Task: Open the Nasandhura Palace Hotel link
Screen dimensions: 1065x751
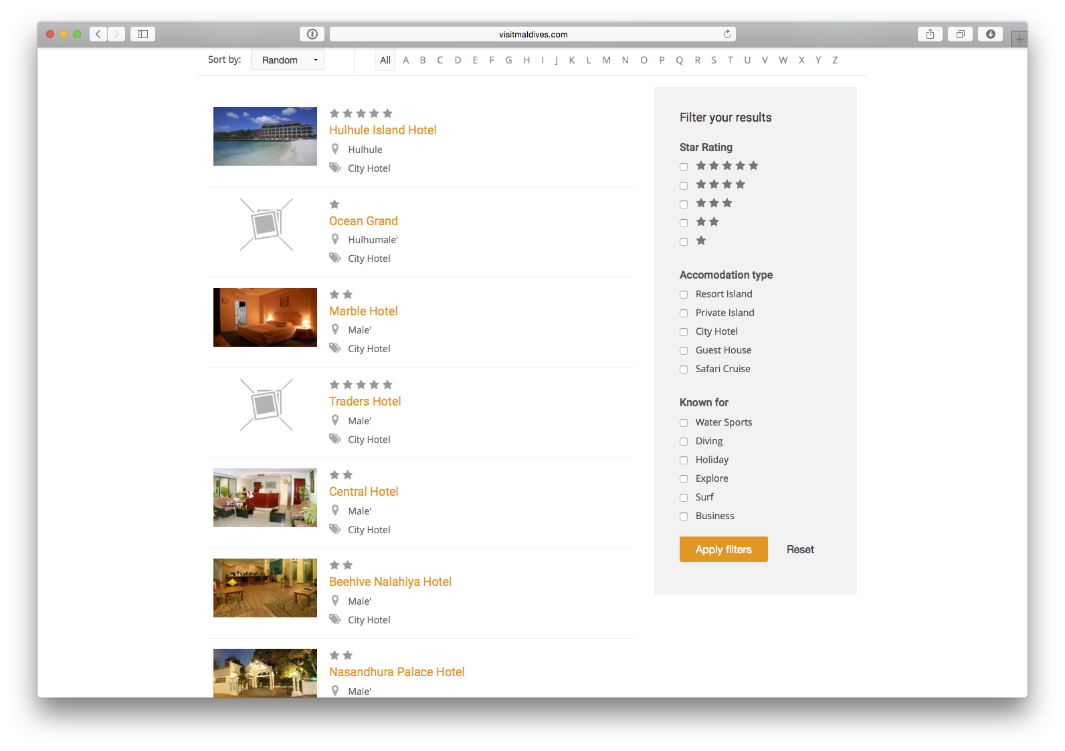Action: (x=397, y=672)
